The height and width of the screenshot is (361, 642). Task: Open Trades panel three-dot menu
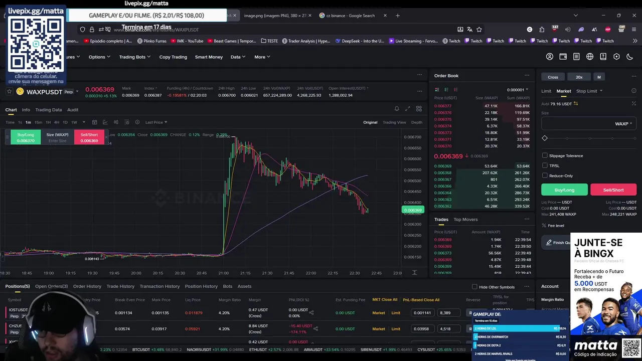527,219
